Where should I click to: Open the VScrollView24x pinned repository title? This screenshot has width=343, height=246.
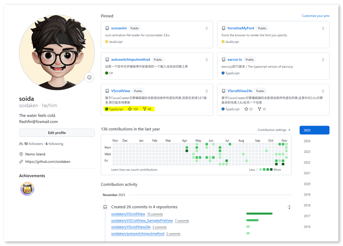(240, 91)
